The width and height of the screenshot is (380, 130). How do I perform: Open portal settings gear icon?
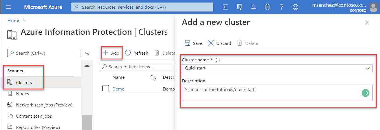(268, 7)
